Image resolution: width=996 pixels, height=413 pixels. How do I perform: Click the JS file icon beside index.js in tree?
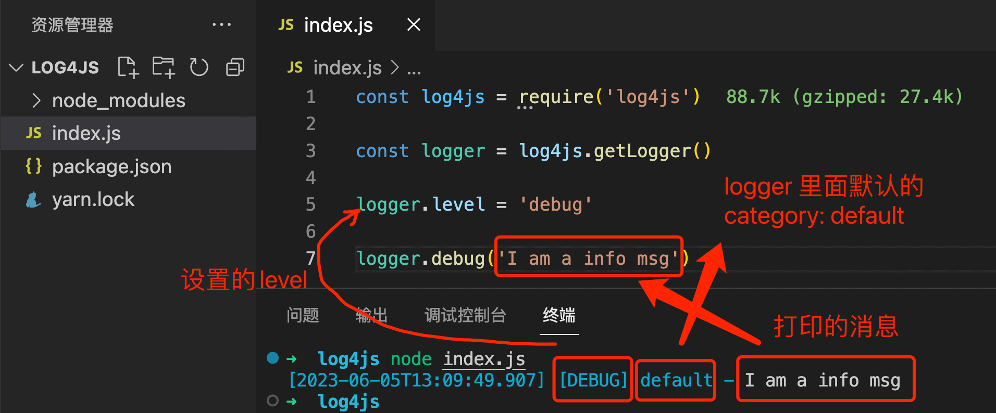[33, 133]
